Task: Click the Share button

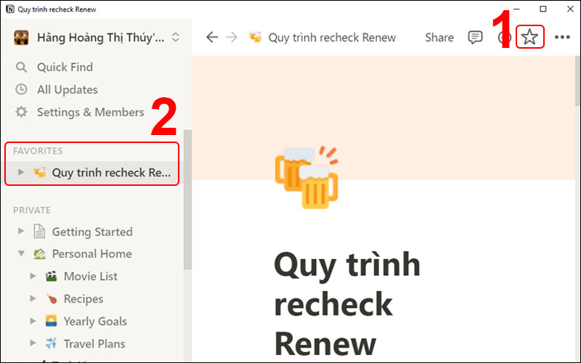Action: click(439, 38)
